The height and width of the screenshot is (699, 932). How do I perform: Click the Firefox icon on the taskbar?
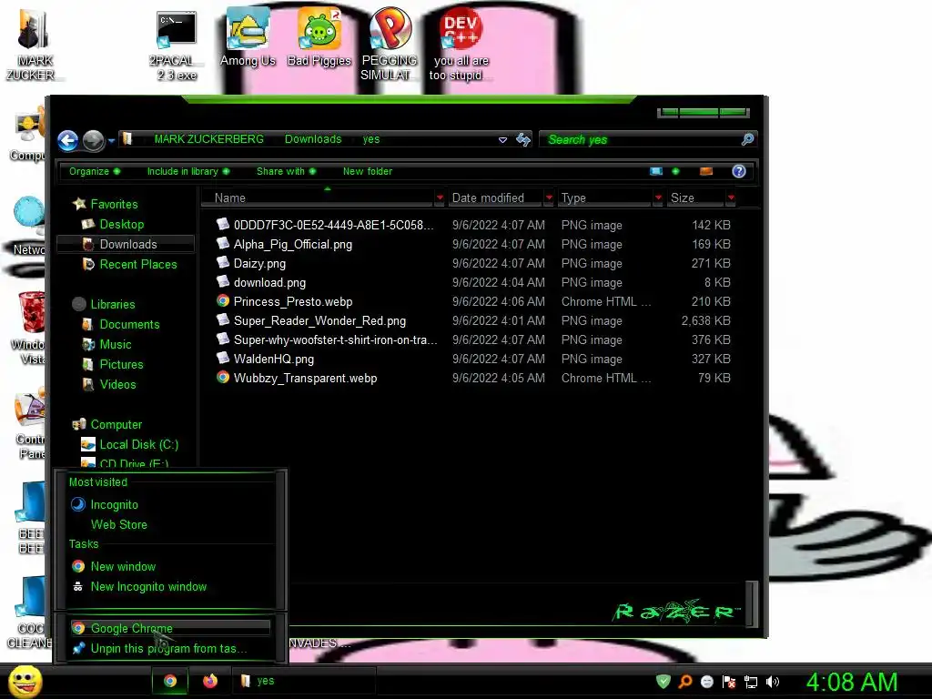pyautogui.click(x=210, y=681)
